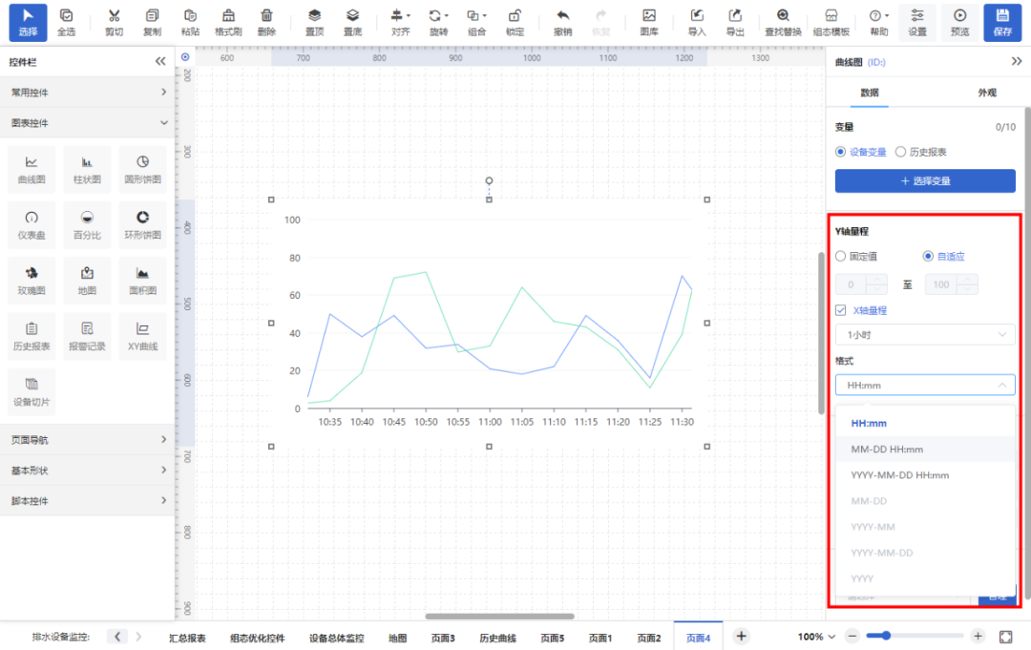Select the 设备切片 device slice widget
1031x650 pixels.
[32, 392]
